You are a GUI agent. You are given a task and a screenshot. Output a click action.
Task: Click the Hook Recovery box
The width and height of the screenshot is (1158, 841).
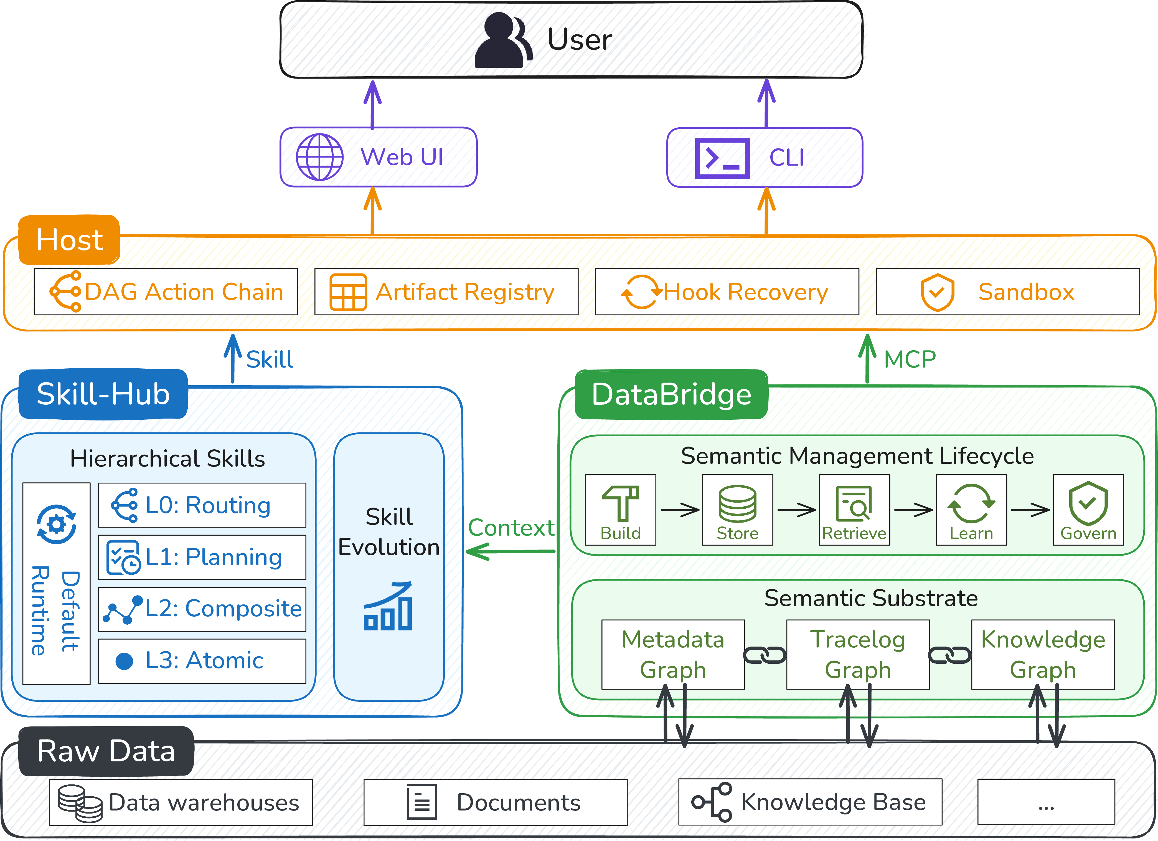coord(727,292)
